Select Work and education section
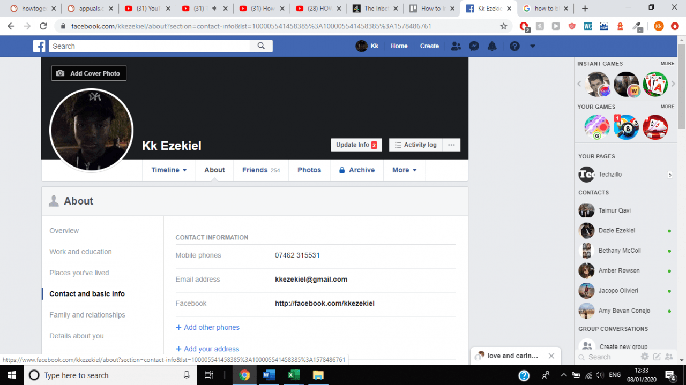 coord(81,252)
